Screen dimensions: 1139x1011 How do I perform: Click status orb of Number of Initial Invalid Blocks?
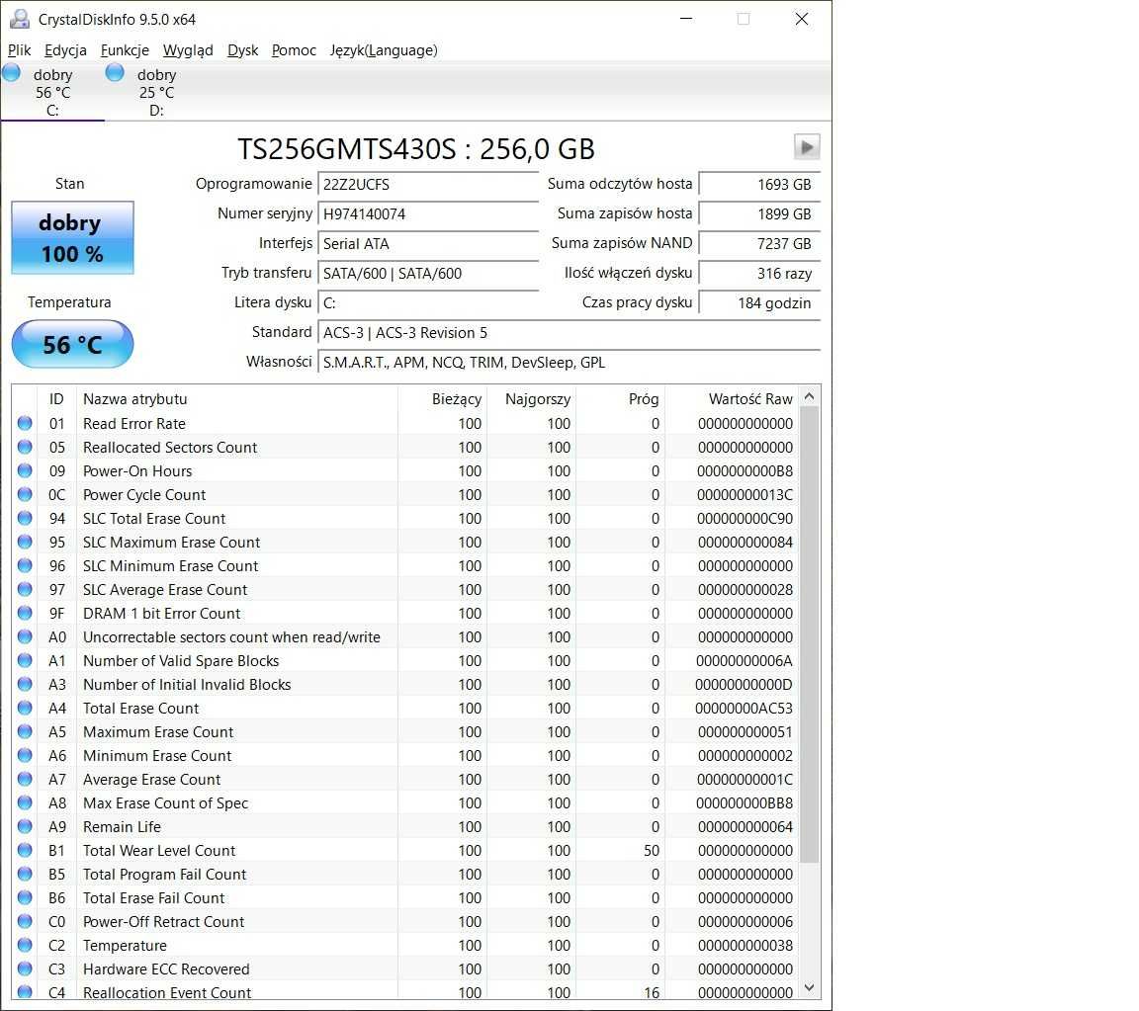(x=25, y=684)
